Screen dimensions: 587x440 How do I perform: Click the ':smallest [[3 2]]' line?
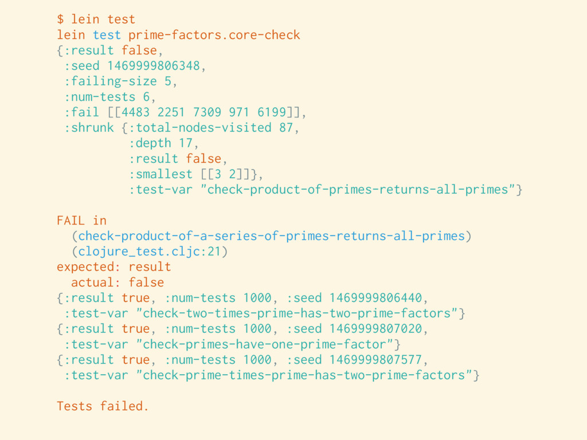point(195,174)
